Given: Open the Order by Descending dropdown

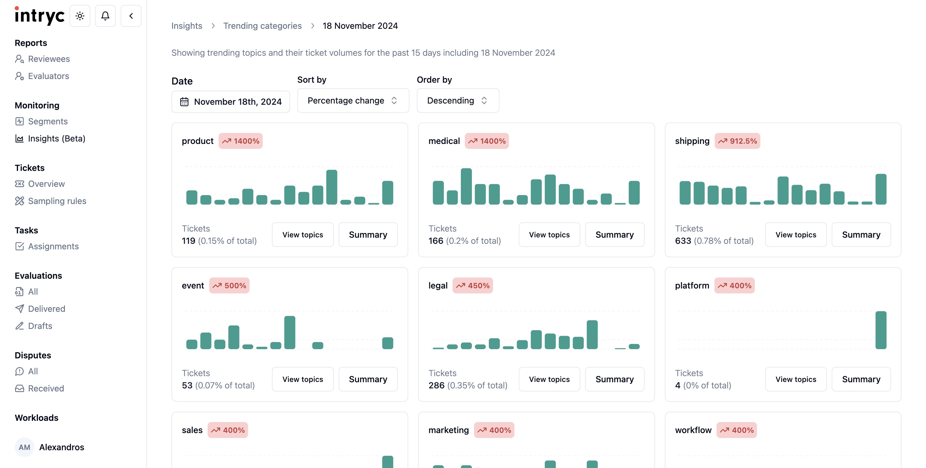Looking at the screenshot, I should pyautogui.click(x=457, y=101).
